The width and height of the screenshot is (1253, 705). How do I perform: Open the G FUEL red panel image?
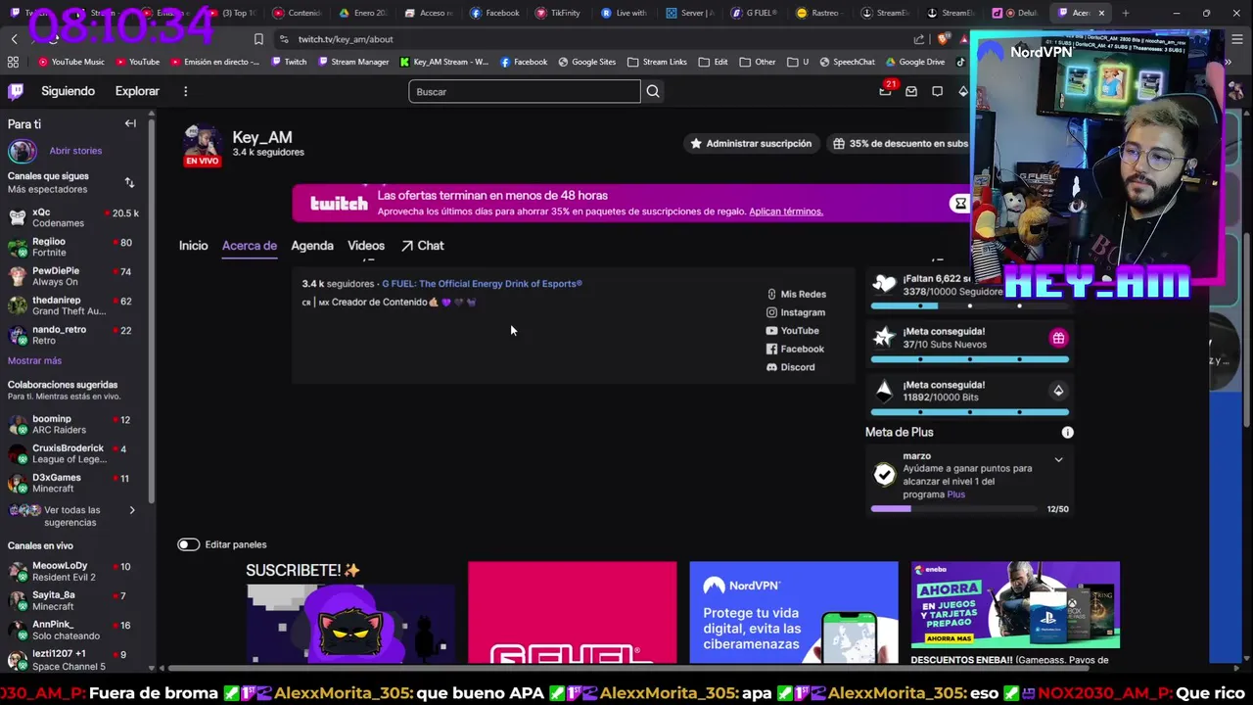point(572,613)
